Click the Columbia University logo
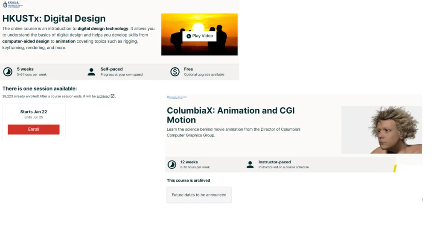 (177, 97)
